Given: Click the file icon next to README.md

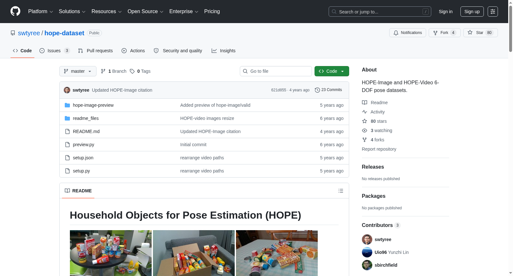Looking at the screenshot, I should (x=67, y=131).
